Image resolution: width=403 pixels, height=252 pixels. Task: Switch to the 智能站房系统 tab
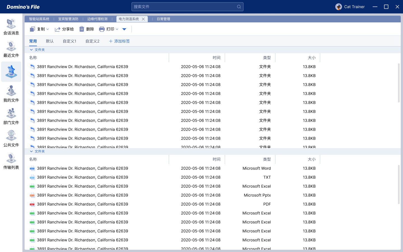click(x=39, y=19)
